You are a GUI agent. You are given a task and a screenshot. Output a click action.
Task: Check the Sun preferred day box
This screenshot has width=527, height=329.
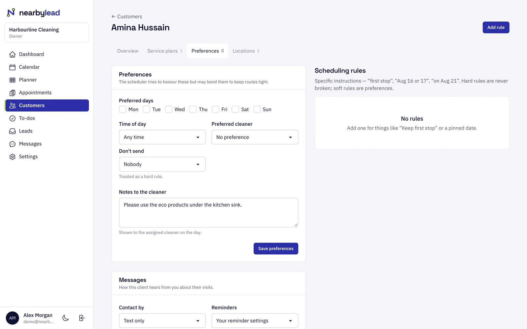click(257, 109)
